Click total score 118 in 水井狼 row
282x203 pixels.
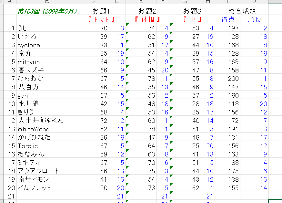(228, 104)
